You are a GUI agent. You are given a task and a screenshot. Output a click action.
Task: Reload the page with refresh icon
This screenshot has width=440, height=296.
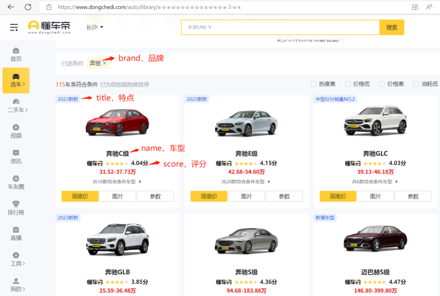pos(28,7)
